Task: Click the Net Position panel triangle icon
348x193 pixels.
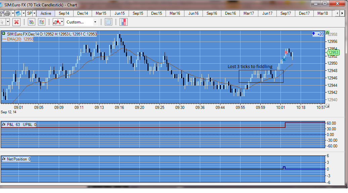Action: 4,159
